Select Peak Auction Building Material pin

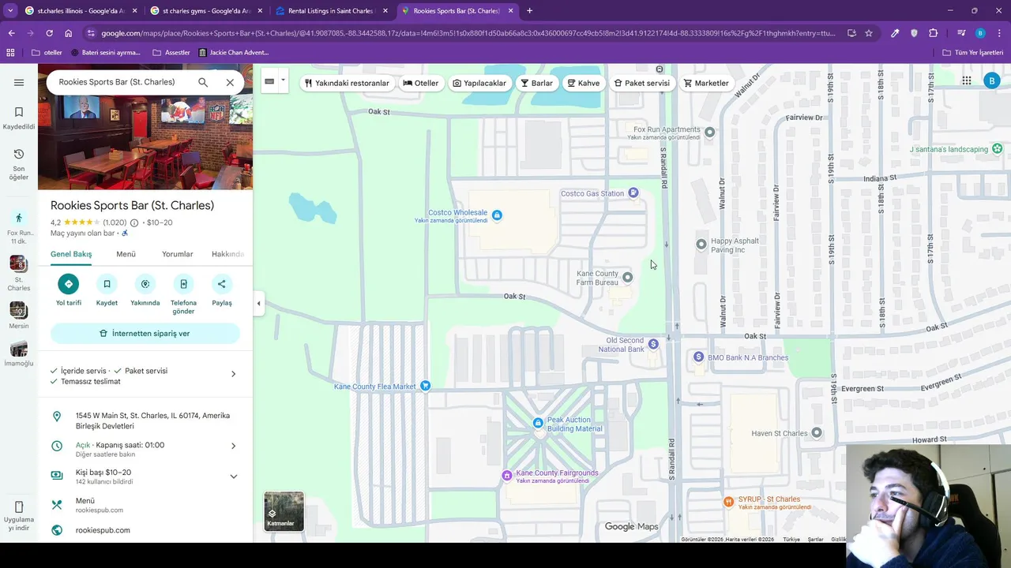coord(538,423)
